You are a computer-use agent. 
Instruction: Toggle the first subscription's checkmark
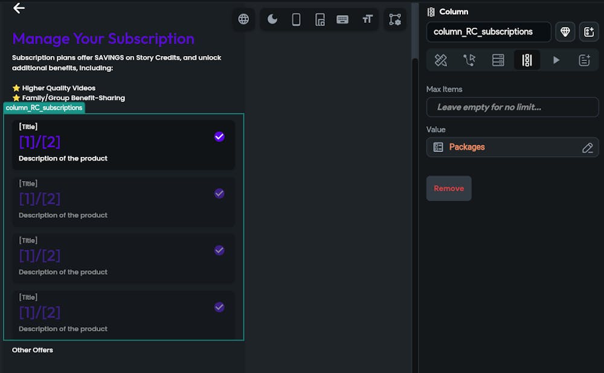pyautogui.click(x=219, y=136)
